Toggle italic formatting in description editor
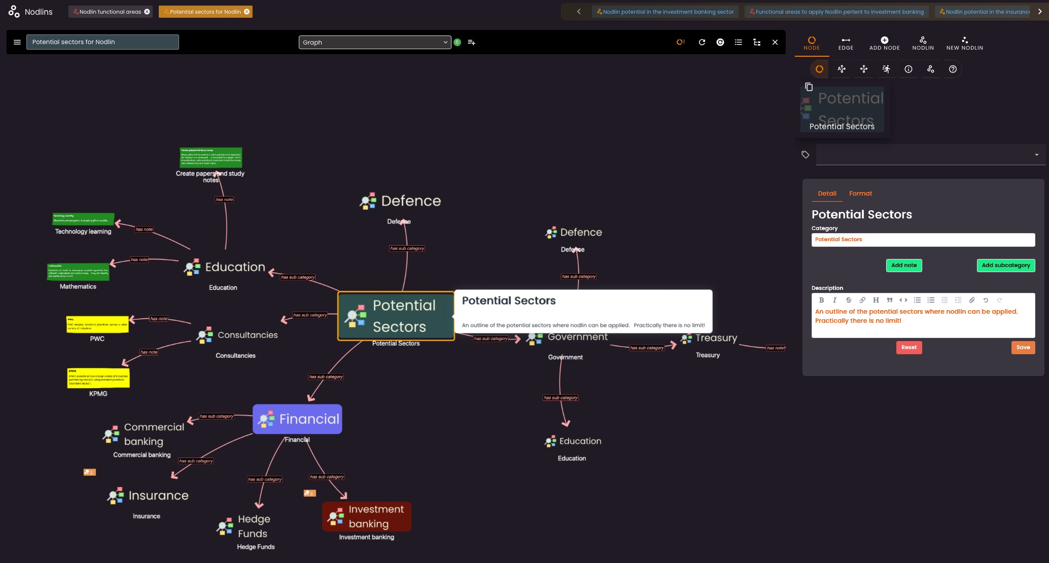The width and height of the screenshot is (1049, 563). coord(835,300)
